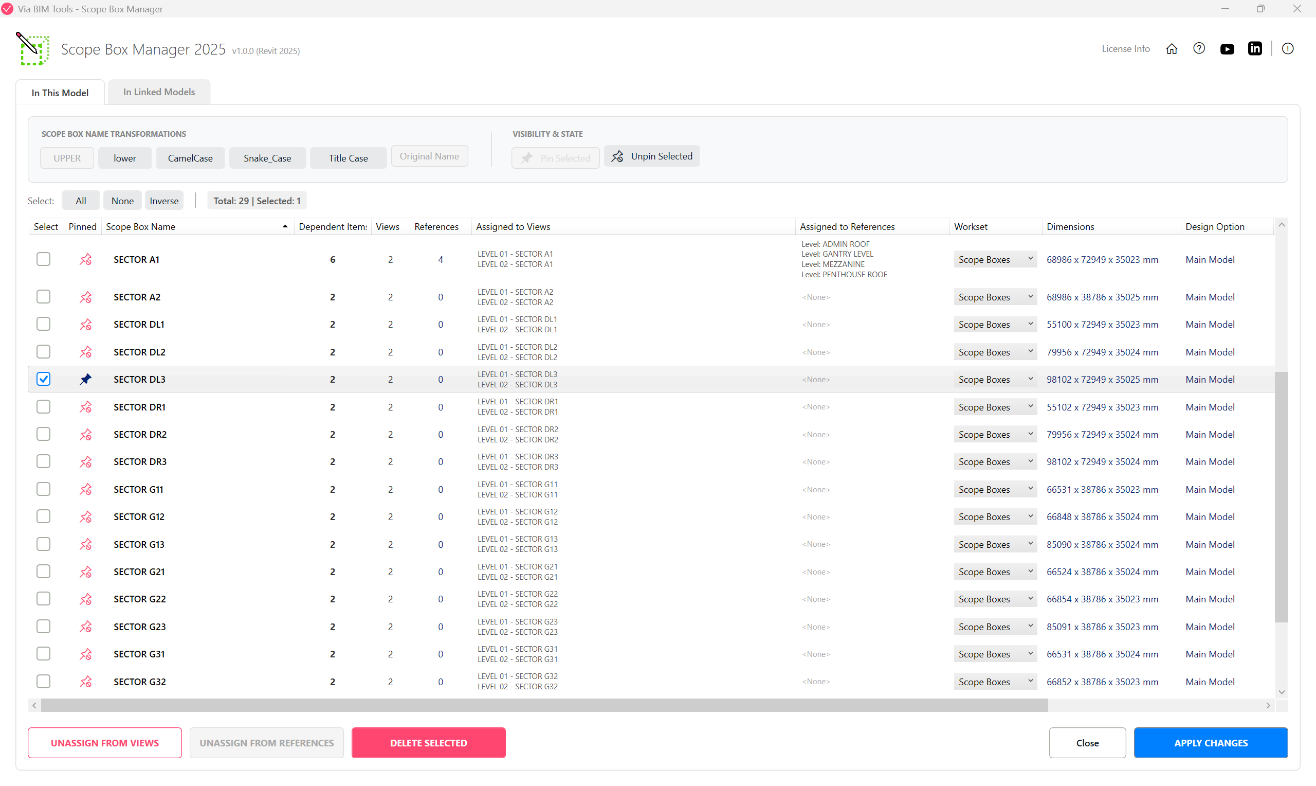The height and width of the screenshot is (786, 1316).
Task: Toggle pin icon for SECTOR A2
Action: click(86, 297)
